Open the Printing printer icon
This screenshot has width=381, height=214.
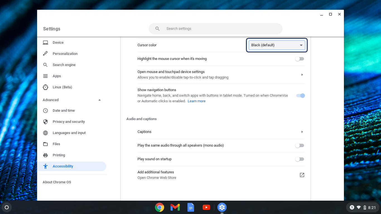coord(45,155)
